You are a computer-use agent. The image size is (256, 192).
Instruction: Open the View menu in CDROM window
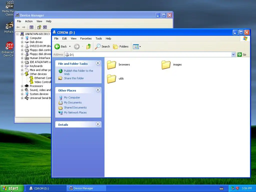74,38
